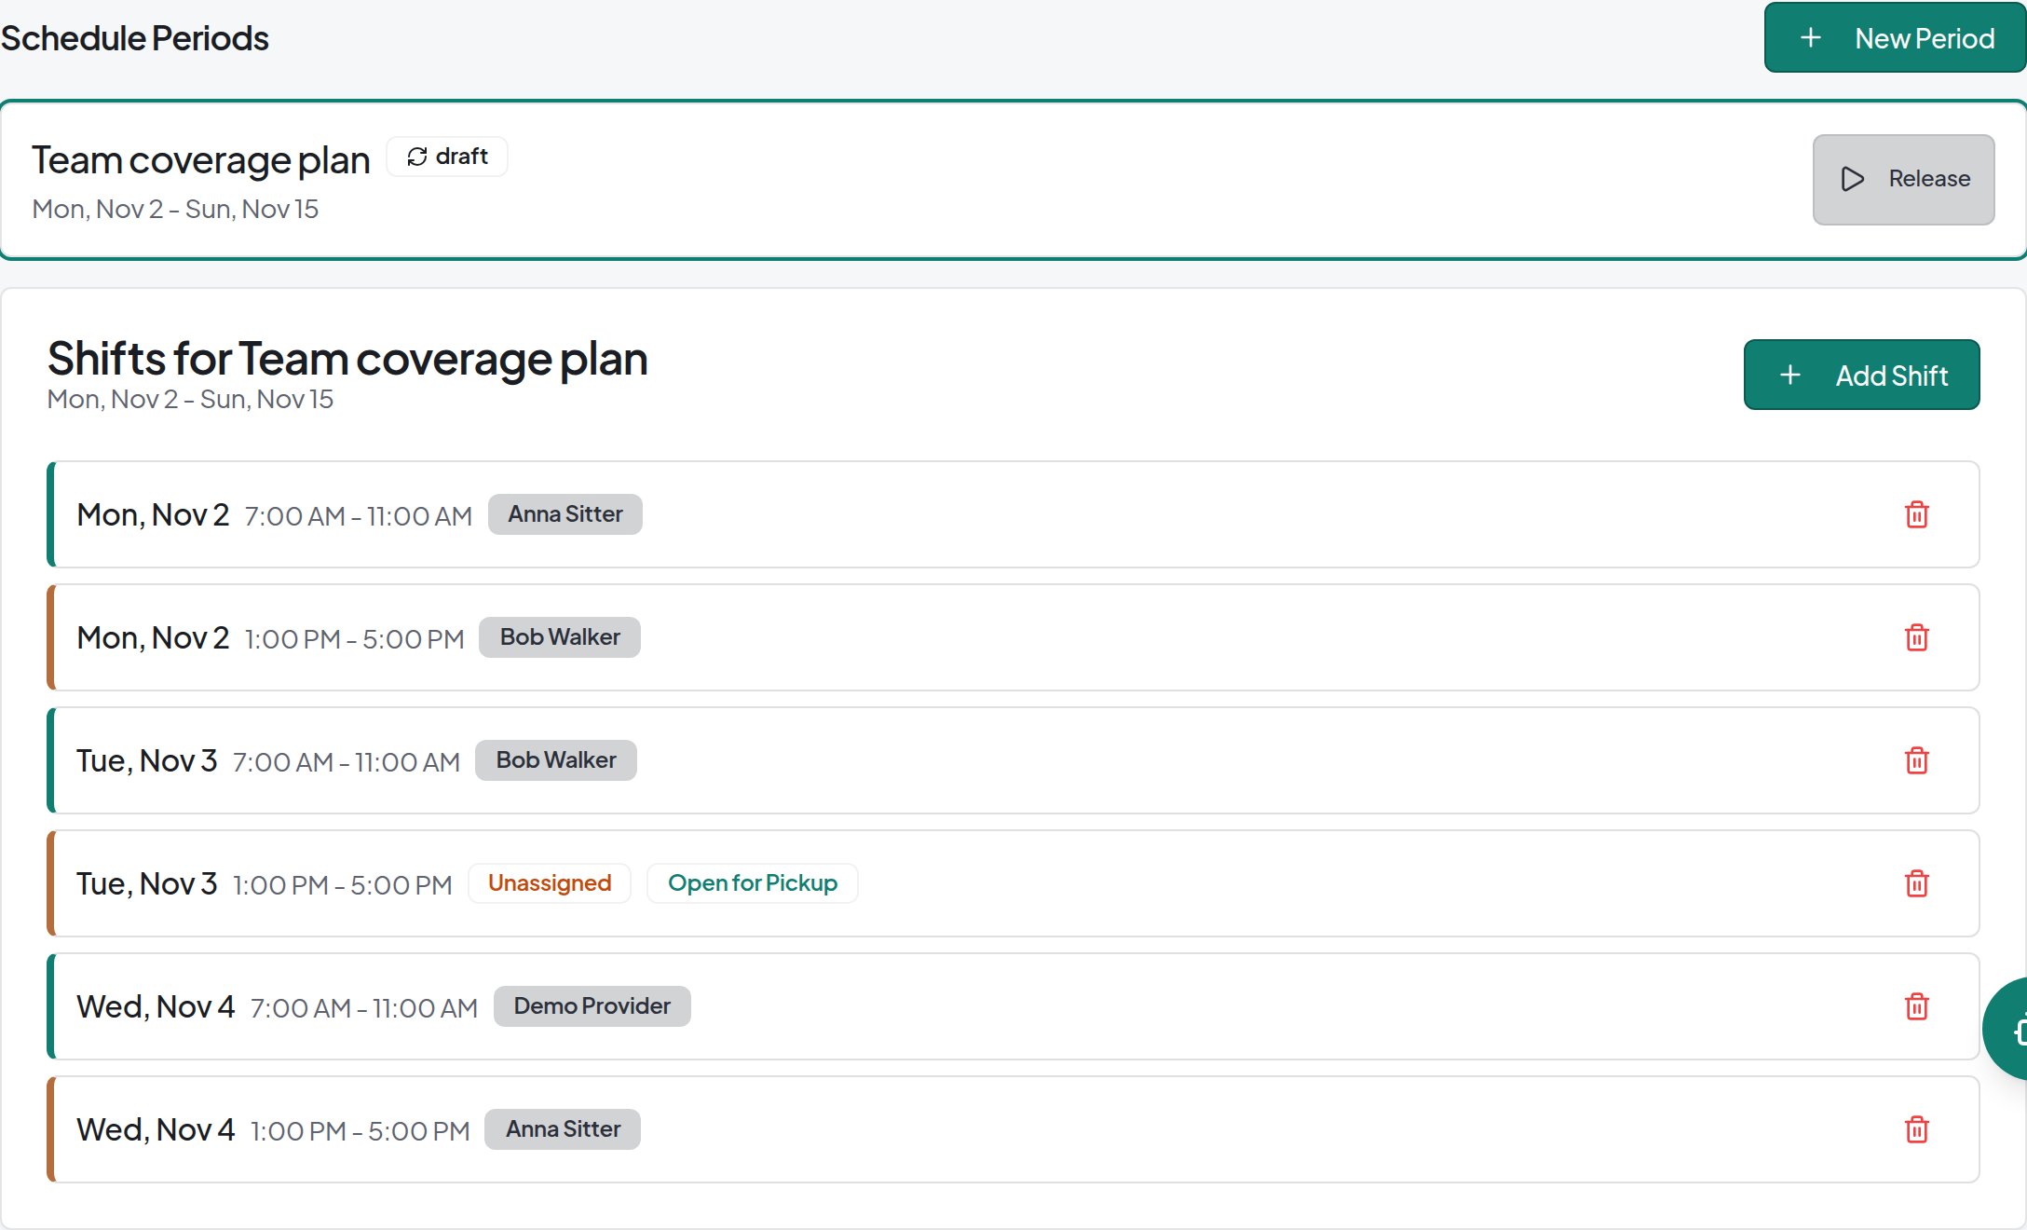Delete the Mon, Nov 2 7:00 AM shift
This screenshot has height=1230, width=2027.
(1916, 514)
